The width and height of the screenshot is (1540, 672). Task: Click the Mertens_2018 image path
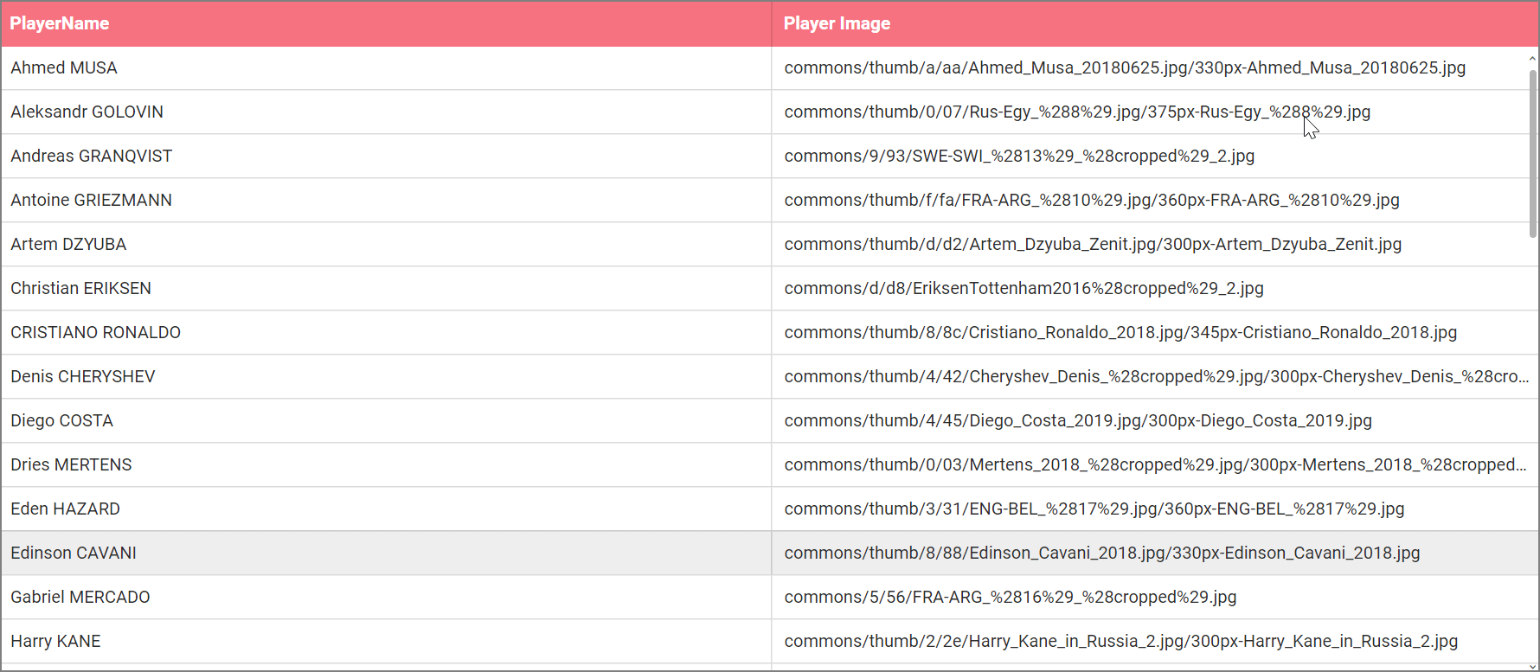coord(1155,464)
